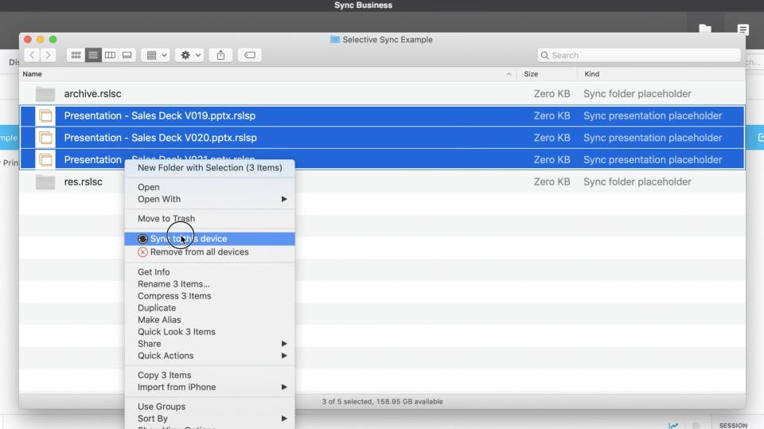Choose Compress 3 Items

(209, 296)
